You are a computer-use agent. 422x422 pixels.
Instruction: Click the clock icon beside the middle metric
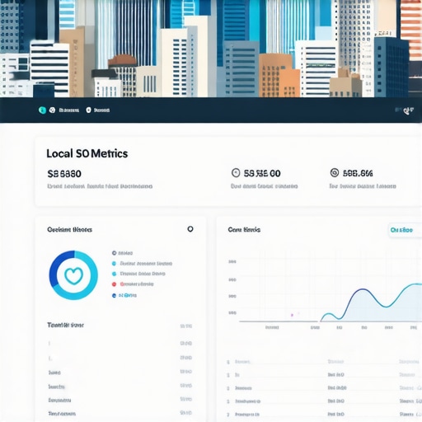coord(236,173)
